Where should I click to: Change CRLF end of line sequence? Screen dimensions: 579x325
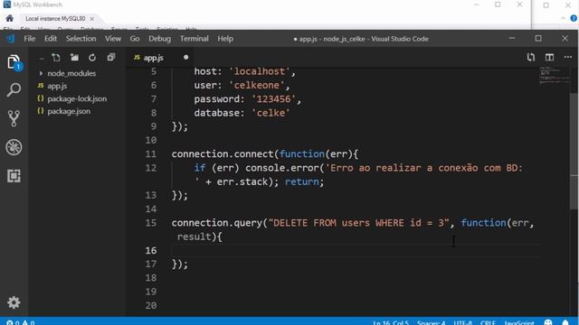(488, 323)
